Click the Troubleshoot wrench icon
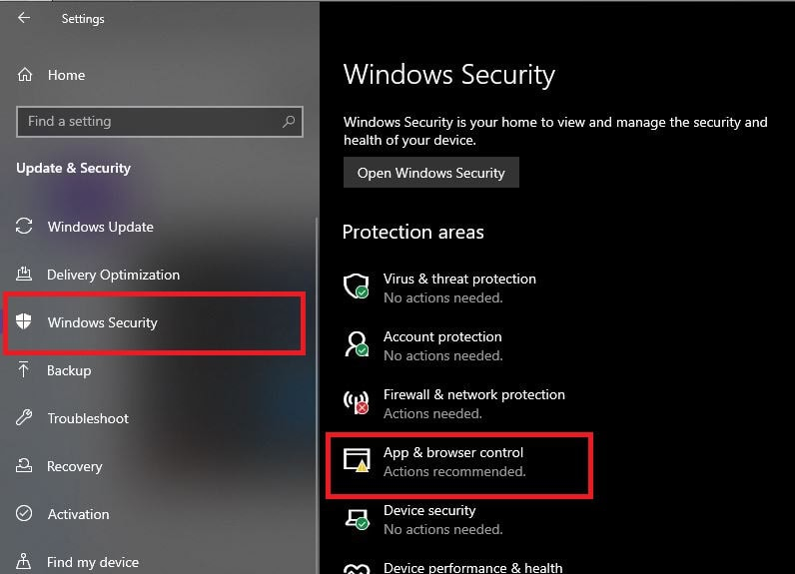The image size is (795, 574). (x=25, y=418)
